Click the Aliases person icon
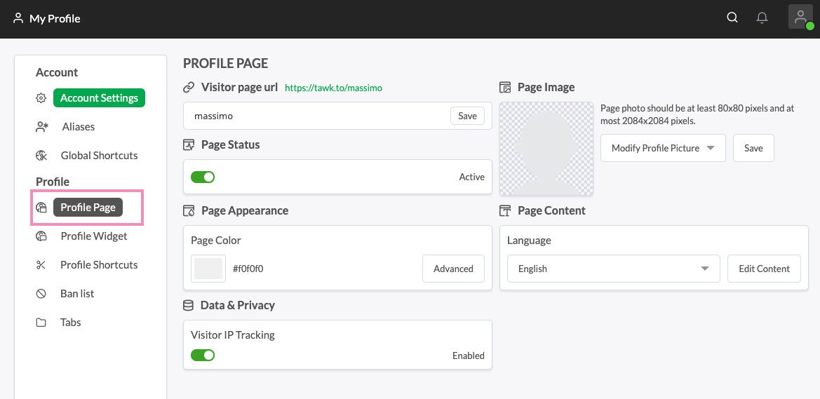 pos(41,127)
